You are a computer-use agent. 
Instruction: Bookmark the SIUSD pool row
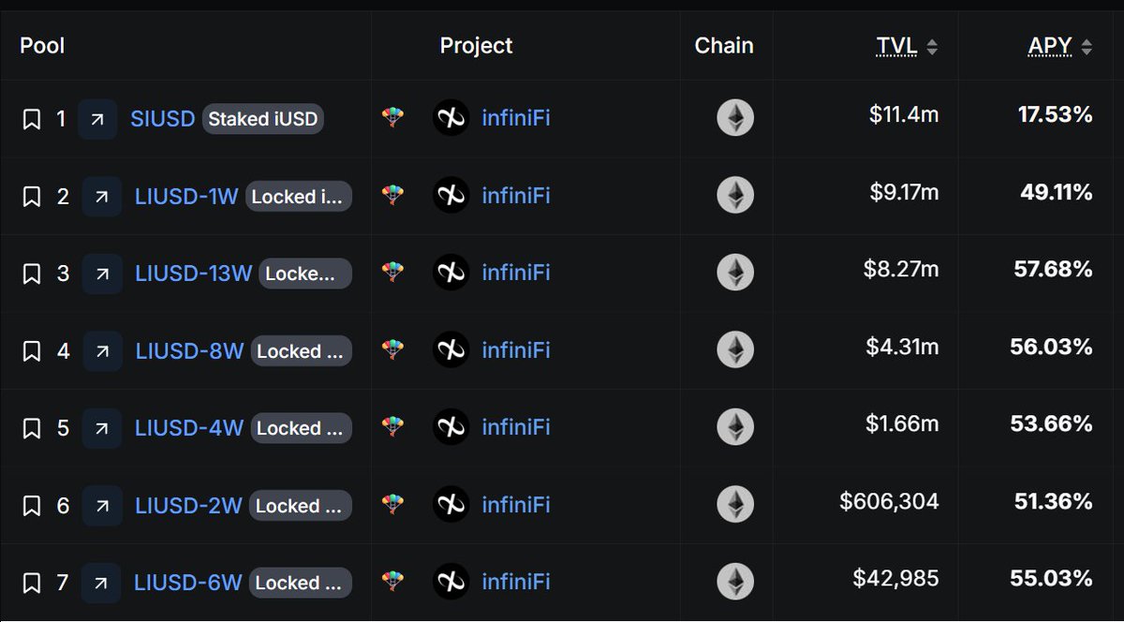point(32,119)
